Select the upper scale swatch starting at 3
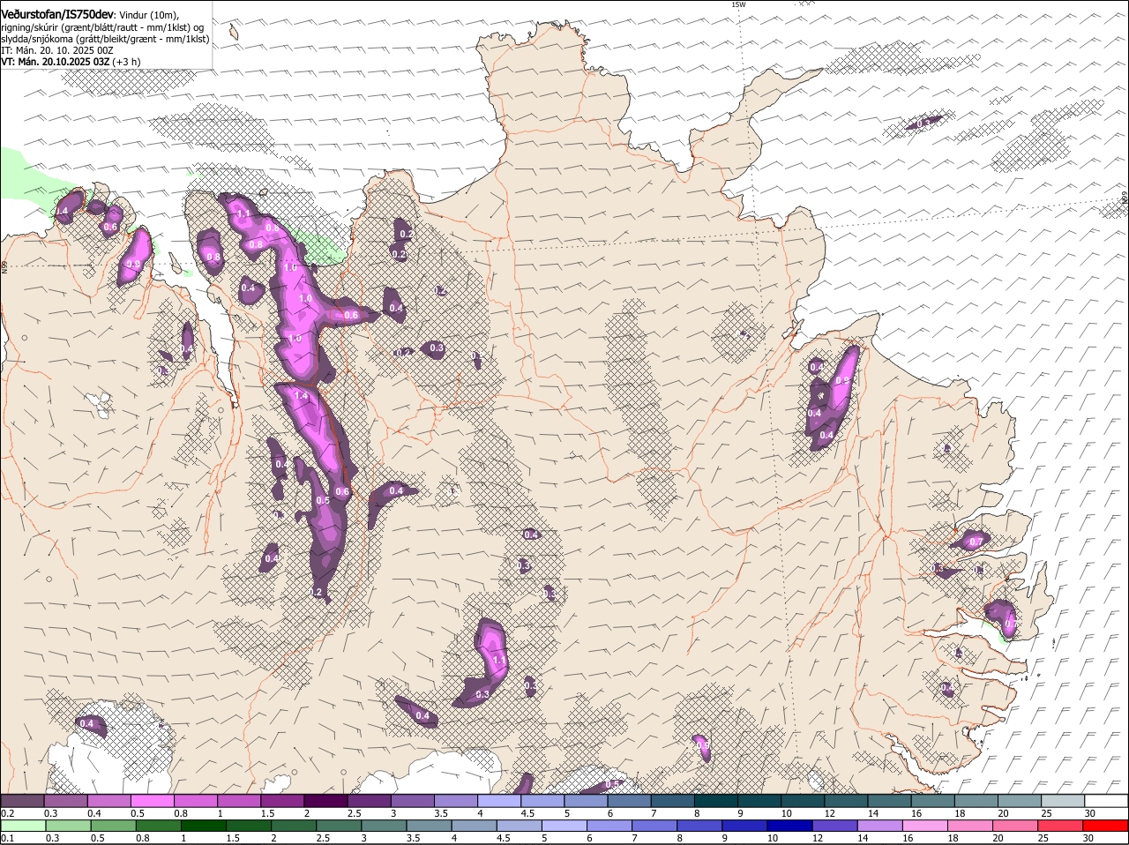The height and width of the screenshot is (845, 1129). point(413,801)
